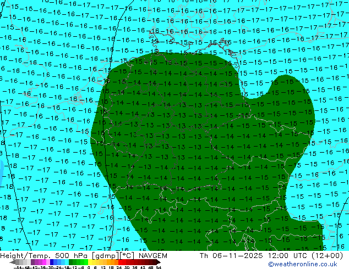Pick the dark blue legend swatch
This screenshot has width=349, height=269.
52,262
